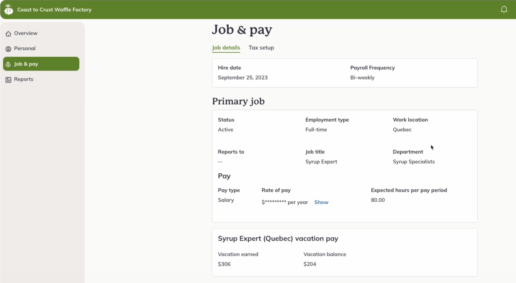Screen dimensions: 516x283
Task: Go to the Overview page
Action: [x=26, y=33]
